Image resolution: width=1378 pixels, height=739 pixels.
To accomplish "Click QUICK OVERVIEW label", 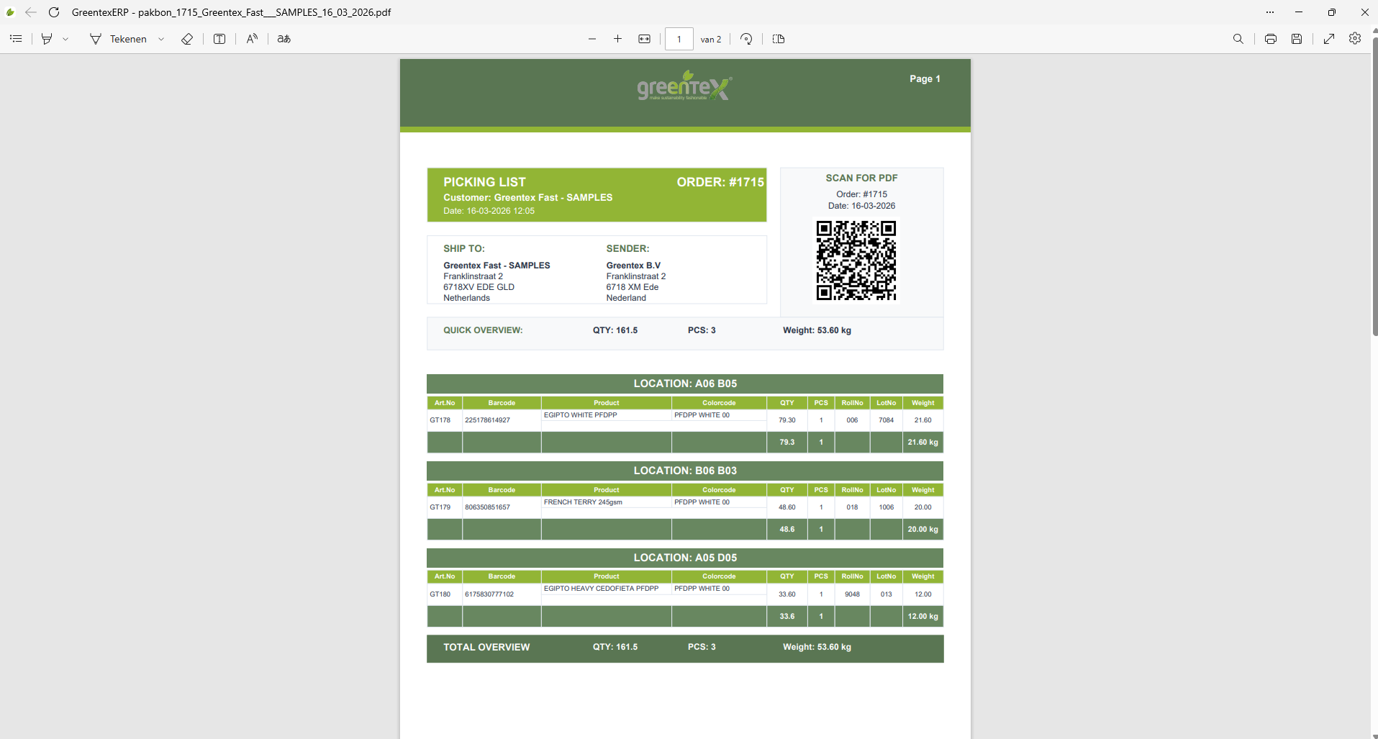I will tap(483, 330).
